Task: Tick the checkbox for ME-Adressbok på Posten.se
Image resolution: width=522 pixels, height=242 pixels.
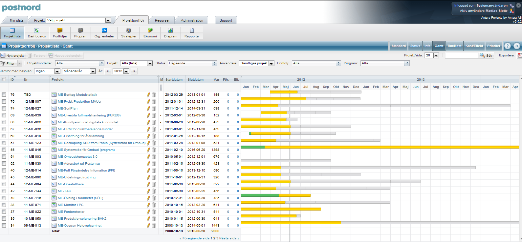Action: pos(4,164)
